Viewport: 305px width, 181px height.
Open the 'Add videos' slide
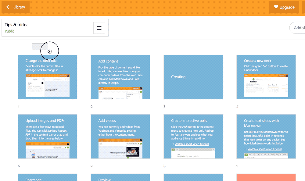(x=120, y=137)
